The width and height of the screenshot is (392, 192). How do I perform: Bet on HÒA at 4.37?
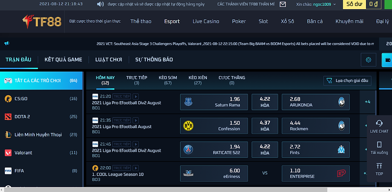coord(265,126)
